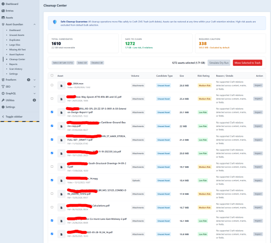Select the Cleanup Center submenu item

[x=17, y=60]
